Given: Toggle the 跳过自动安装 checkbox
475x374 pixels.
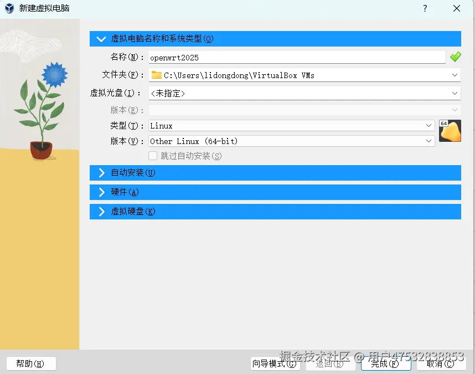Looking at the screenshot, I should tap(153, 156).
